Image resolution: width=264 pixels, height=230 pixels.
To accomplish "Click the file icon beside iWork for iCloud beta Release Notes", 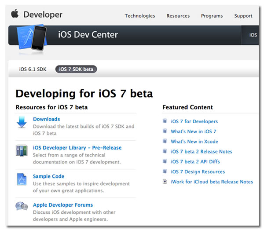I will [165, 181].
